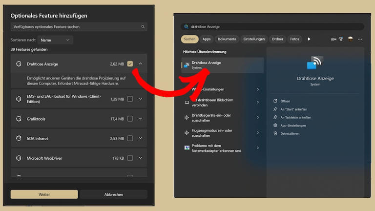Click the Deinstallieren trash icon
The height and width of the screenshot is (211, 375).
tap(275, 133)
